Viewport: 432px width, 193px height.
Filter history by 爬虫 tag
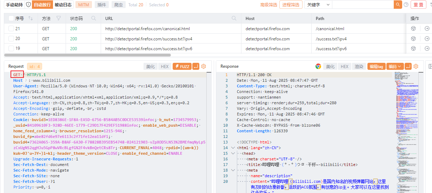119,5
